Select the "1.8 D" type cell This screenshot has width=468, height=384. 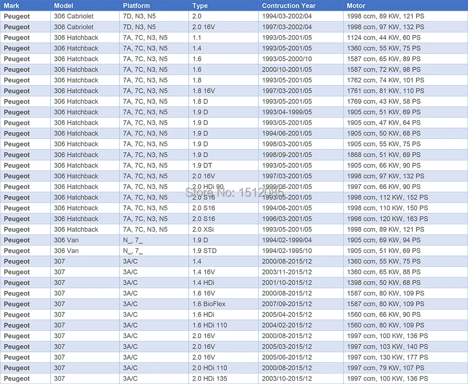[x=224, y=101]
